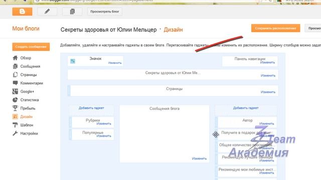The image size is (321, 180).
Task: Click the Страницы gadget drag handle
Action: pos(69,90)
